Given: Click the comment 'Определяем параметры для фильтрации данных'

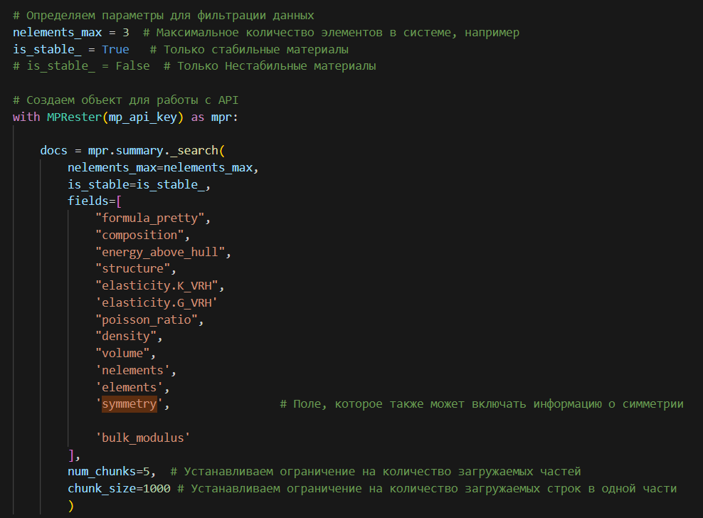Looking at the screenshot, I should click(x=164, y=16).
